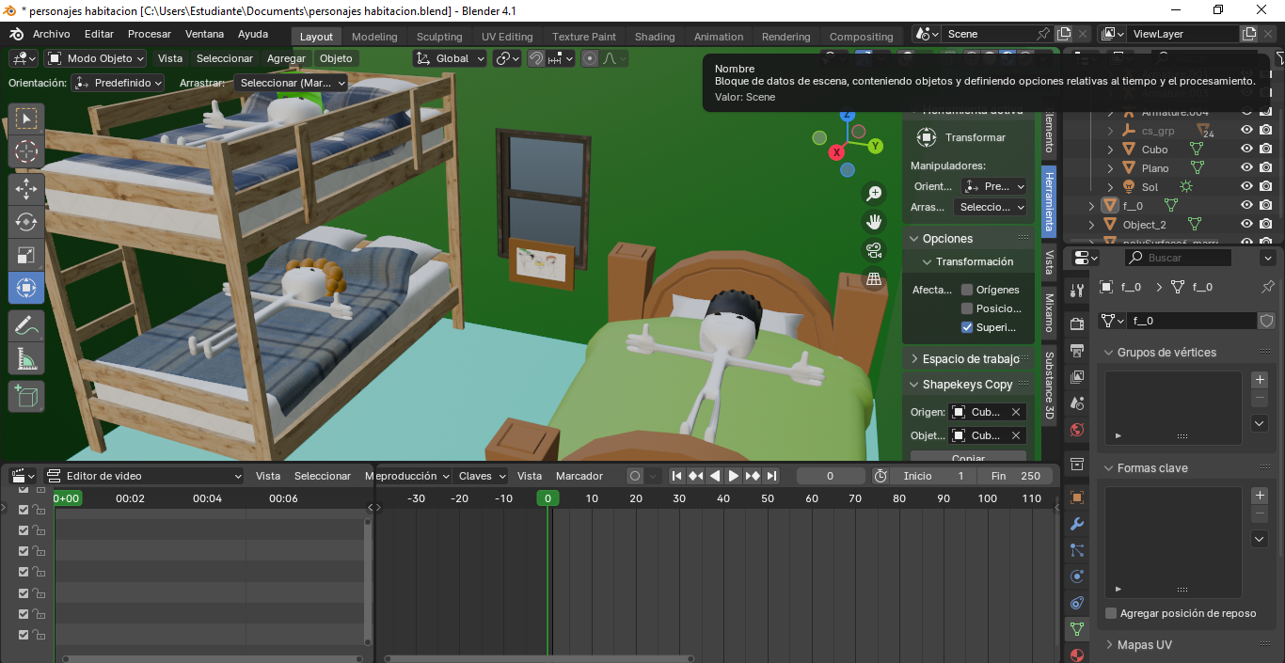Screen dimensions: 1285x663
Task: Select the Move tool in the viewport toolbar
Action: [x=26, y=188]
